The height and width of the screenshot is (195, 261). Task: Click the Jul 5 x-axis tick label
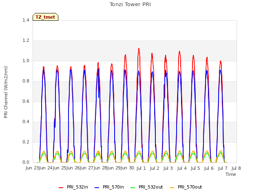[x=195, y=168]
